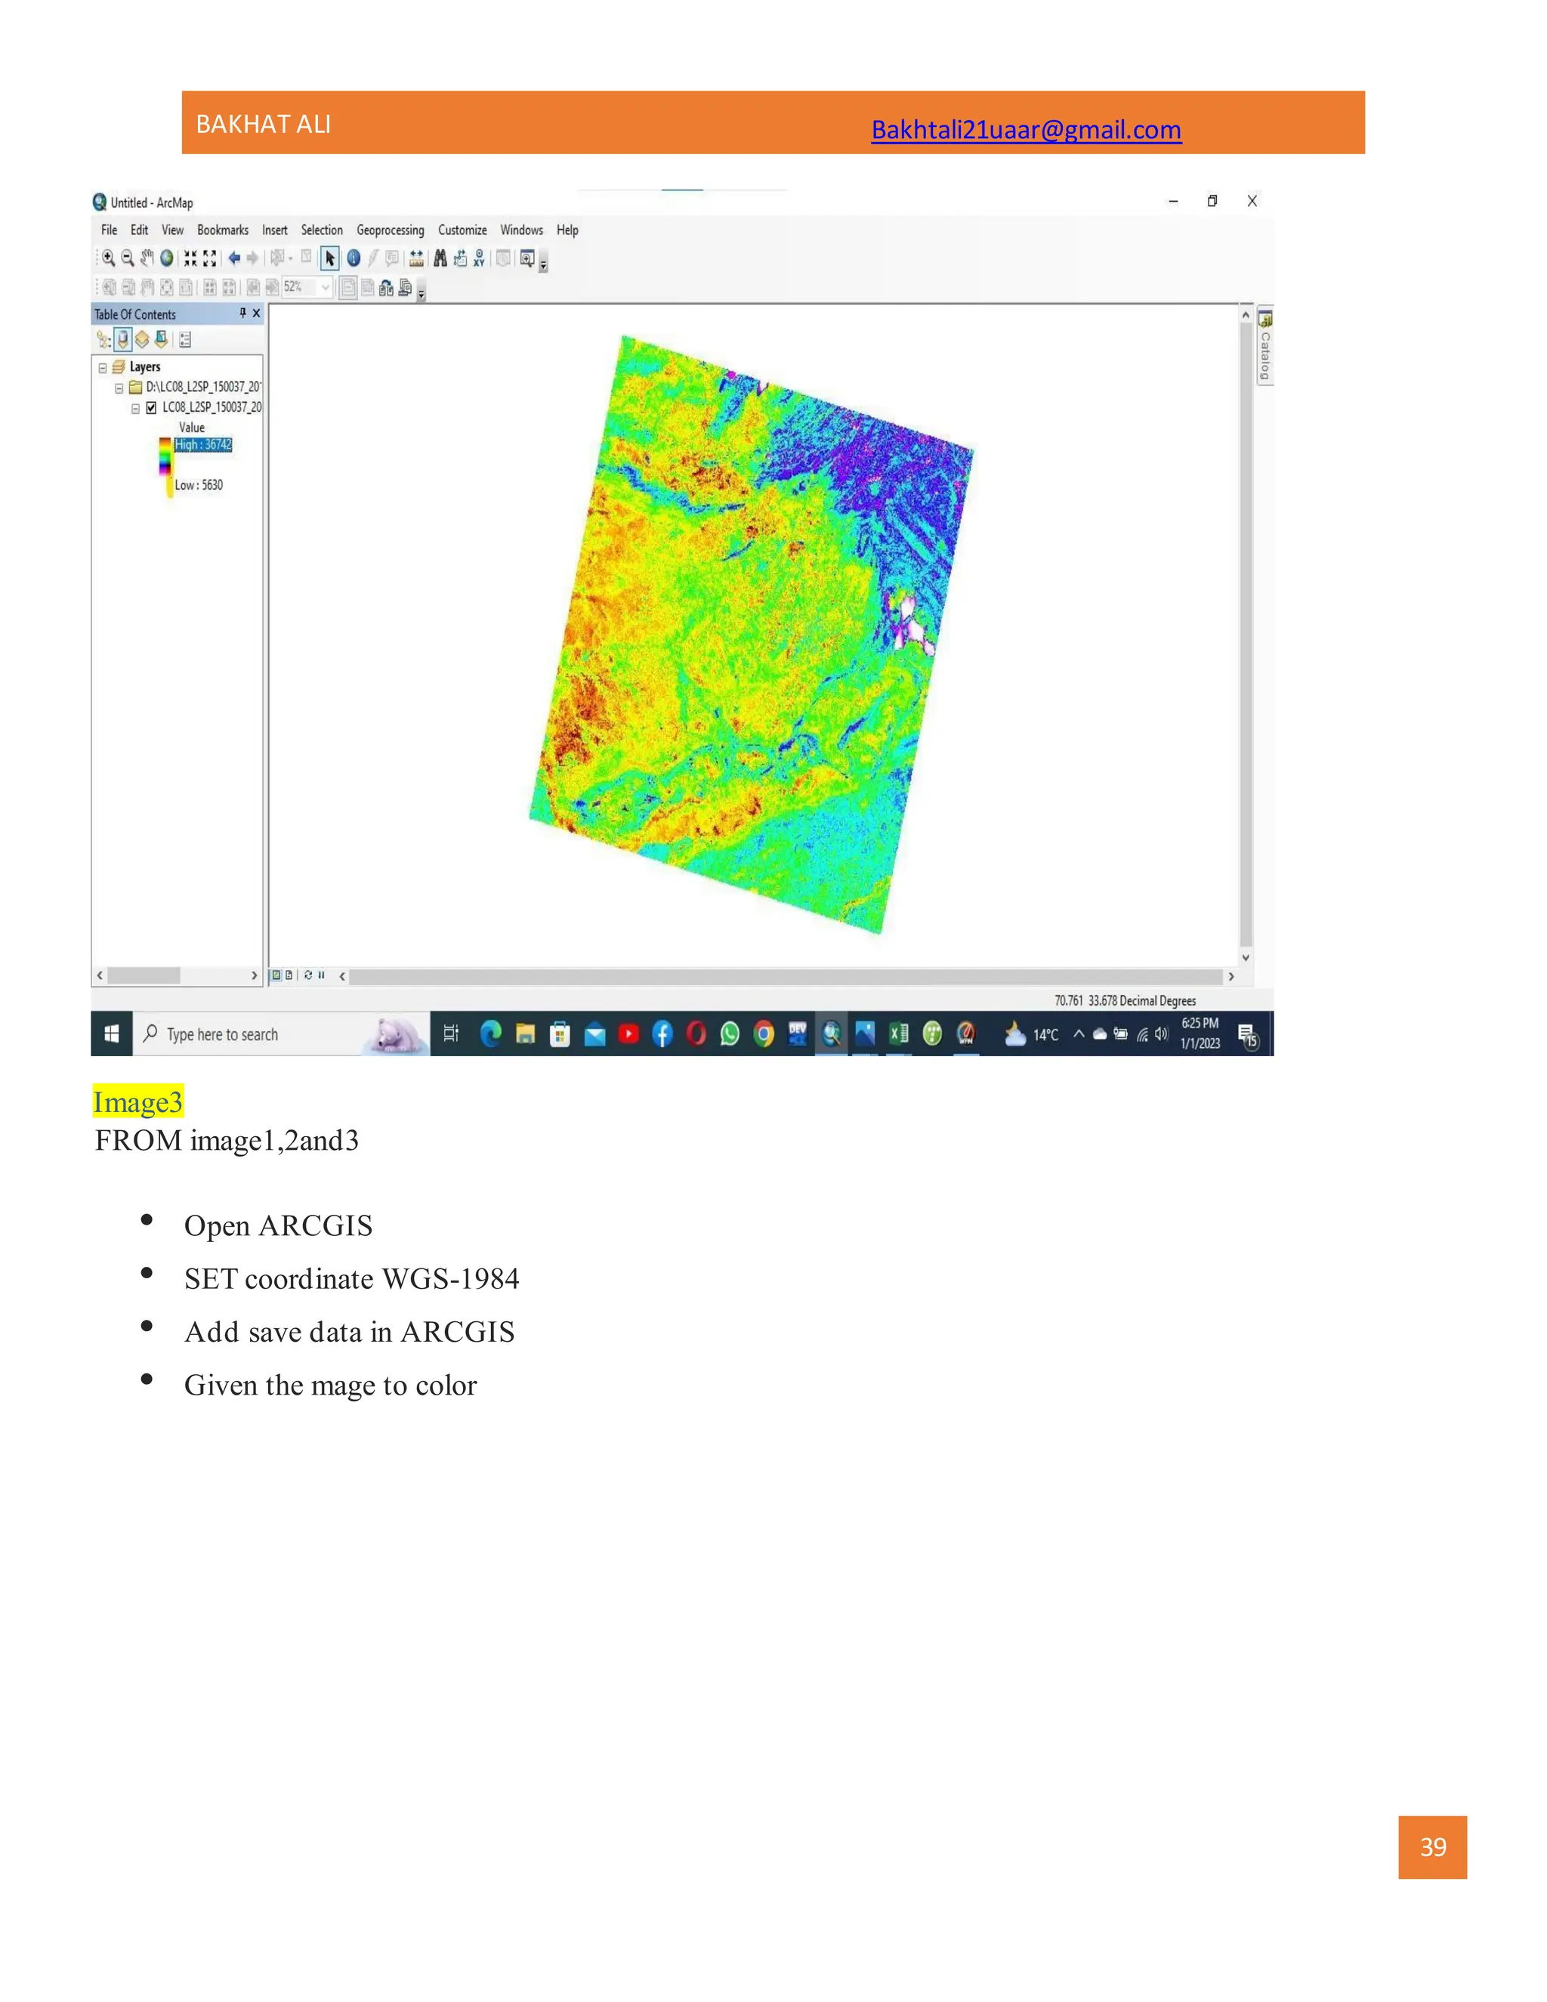Screen dimensions: 1547x2002
Task: Open WhatsApp from the taskbar
Action: point(730,1034)
